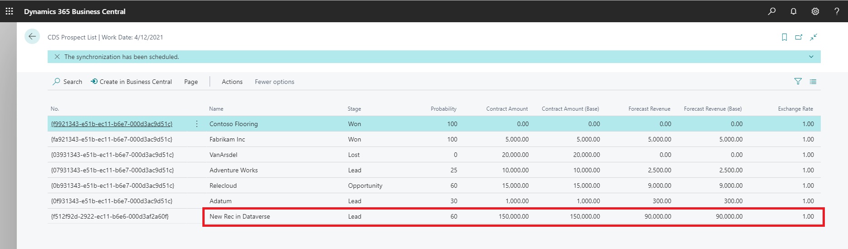Image resolution: width=848 pixels, height=249 pixels.
Task: Open the Page menu
Action: (x=191, y=82)
